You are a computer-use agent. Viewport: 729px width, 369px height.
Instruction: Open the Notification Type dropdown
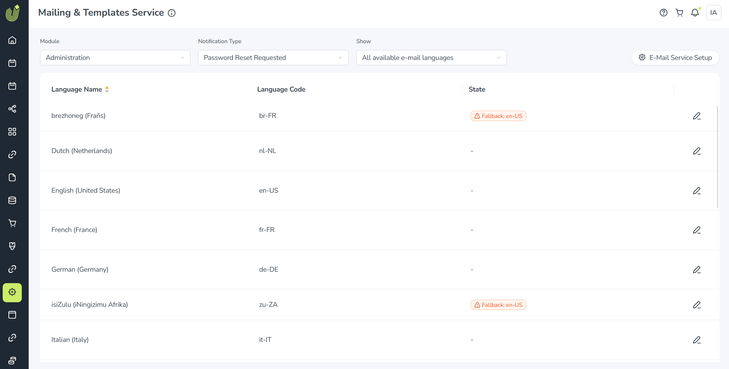click(x=273, y=58)
